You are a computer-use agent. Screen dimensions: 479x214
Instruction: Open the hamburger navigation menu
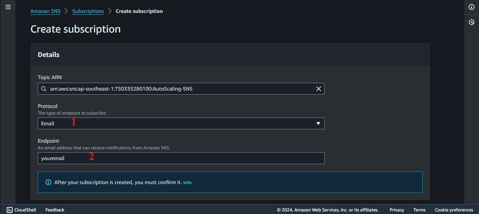coord(8,7)
